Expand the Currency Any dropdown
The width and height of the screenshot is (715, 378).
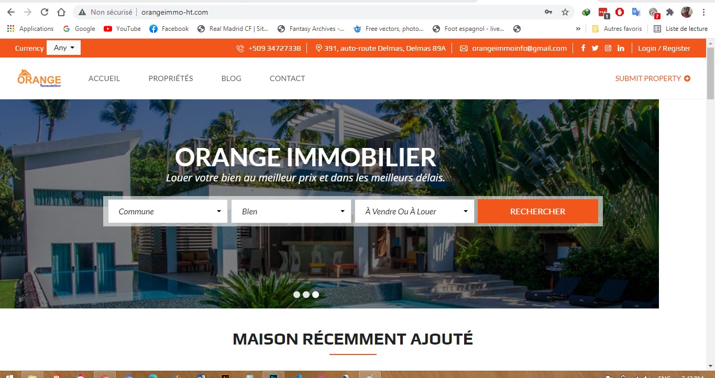[x=64, y=48]
